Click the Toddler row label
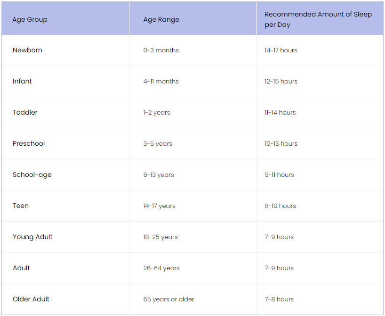The image size is (385, 316). click(x=25, y=113)
